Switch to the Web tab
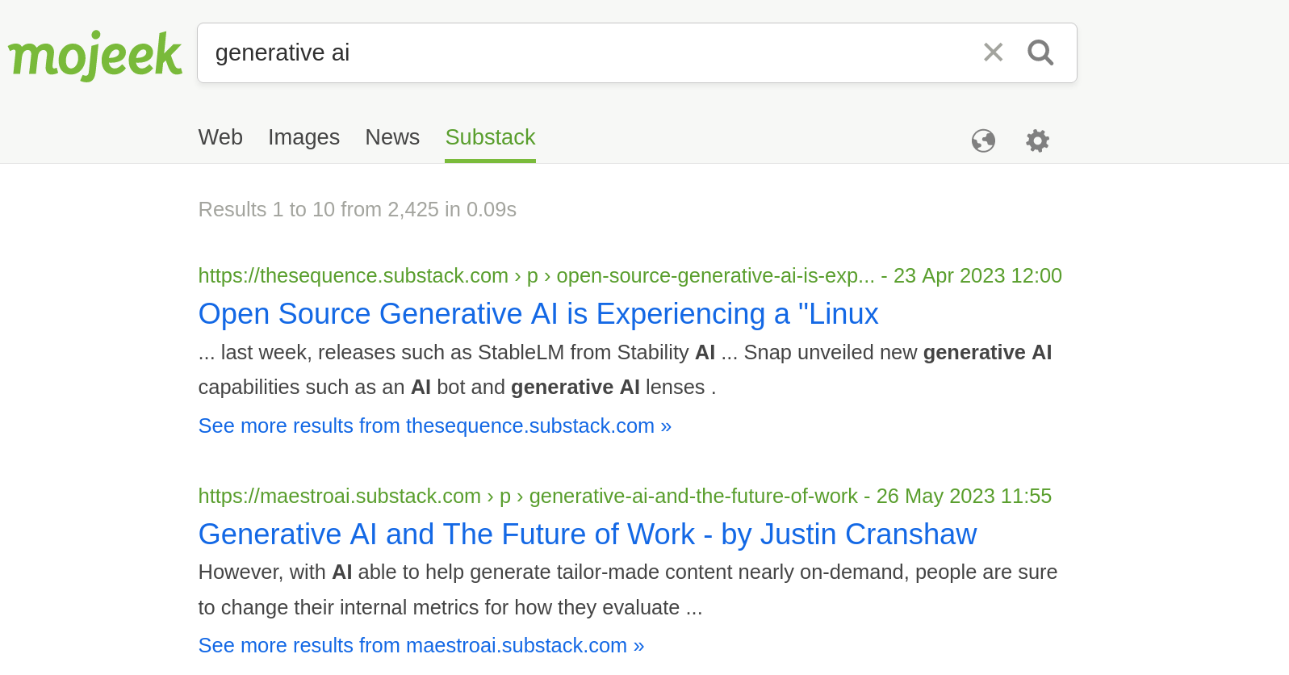The image size is (1289, 675). (220, 137)
